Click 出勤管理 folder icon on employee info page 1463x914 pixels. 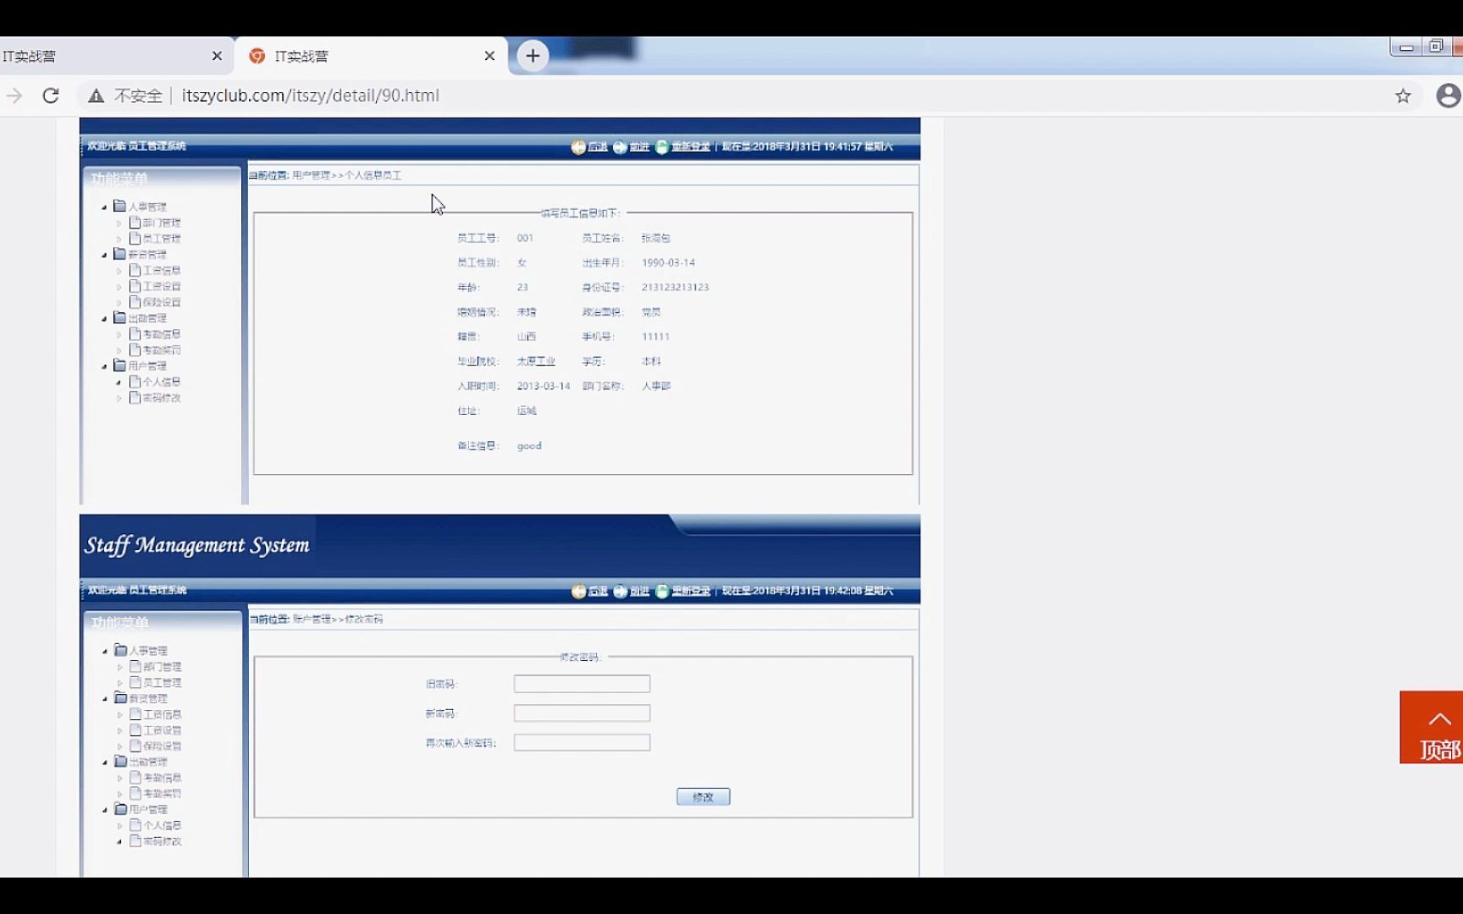click(119, 317)
